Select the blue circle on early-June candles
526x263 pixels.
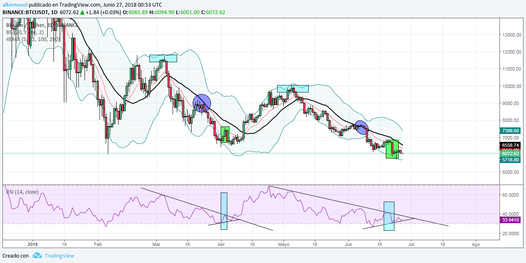click(x=361, y=127)
